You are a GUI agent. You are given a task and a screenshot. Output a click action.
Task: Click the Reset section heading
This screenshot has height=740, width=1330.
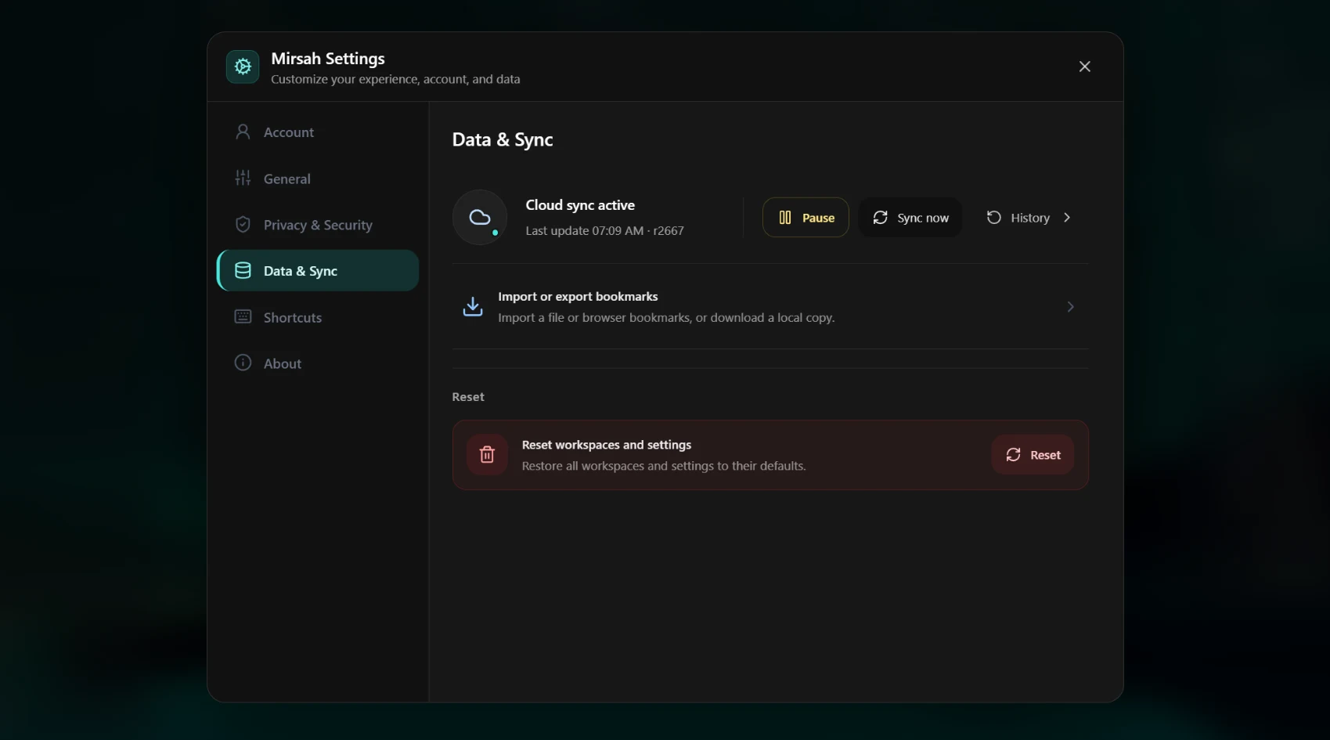(x=468, y=397)
